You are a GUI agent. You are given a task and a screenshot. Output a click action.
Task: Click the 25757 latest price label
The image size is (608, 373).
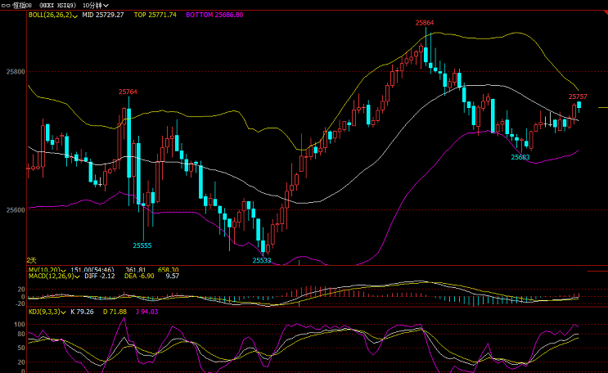578,97
